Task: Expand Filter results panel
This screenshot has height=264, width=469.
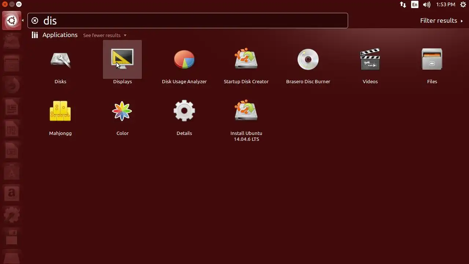Action: (442, 21)
